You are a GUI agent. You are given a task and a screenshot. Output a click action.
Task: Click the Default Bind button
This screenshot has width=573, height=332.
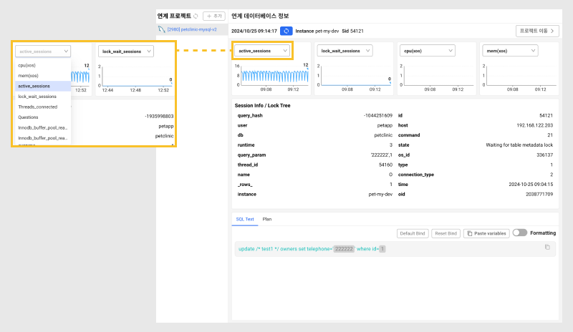tap(413, 233)
